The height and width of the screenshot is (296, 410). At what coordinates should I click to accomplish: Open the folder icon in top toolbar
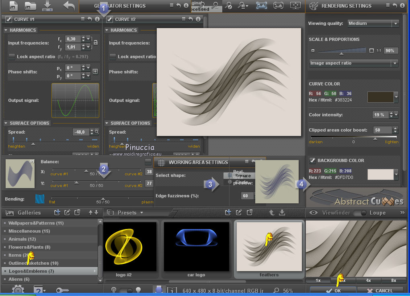click(x=31, y=6)
